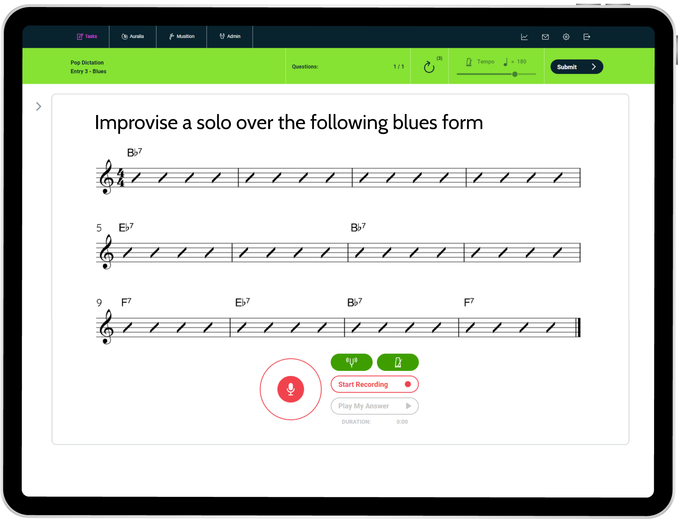Click the mail/envelope icon

pos(546,37)
